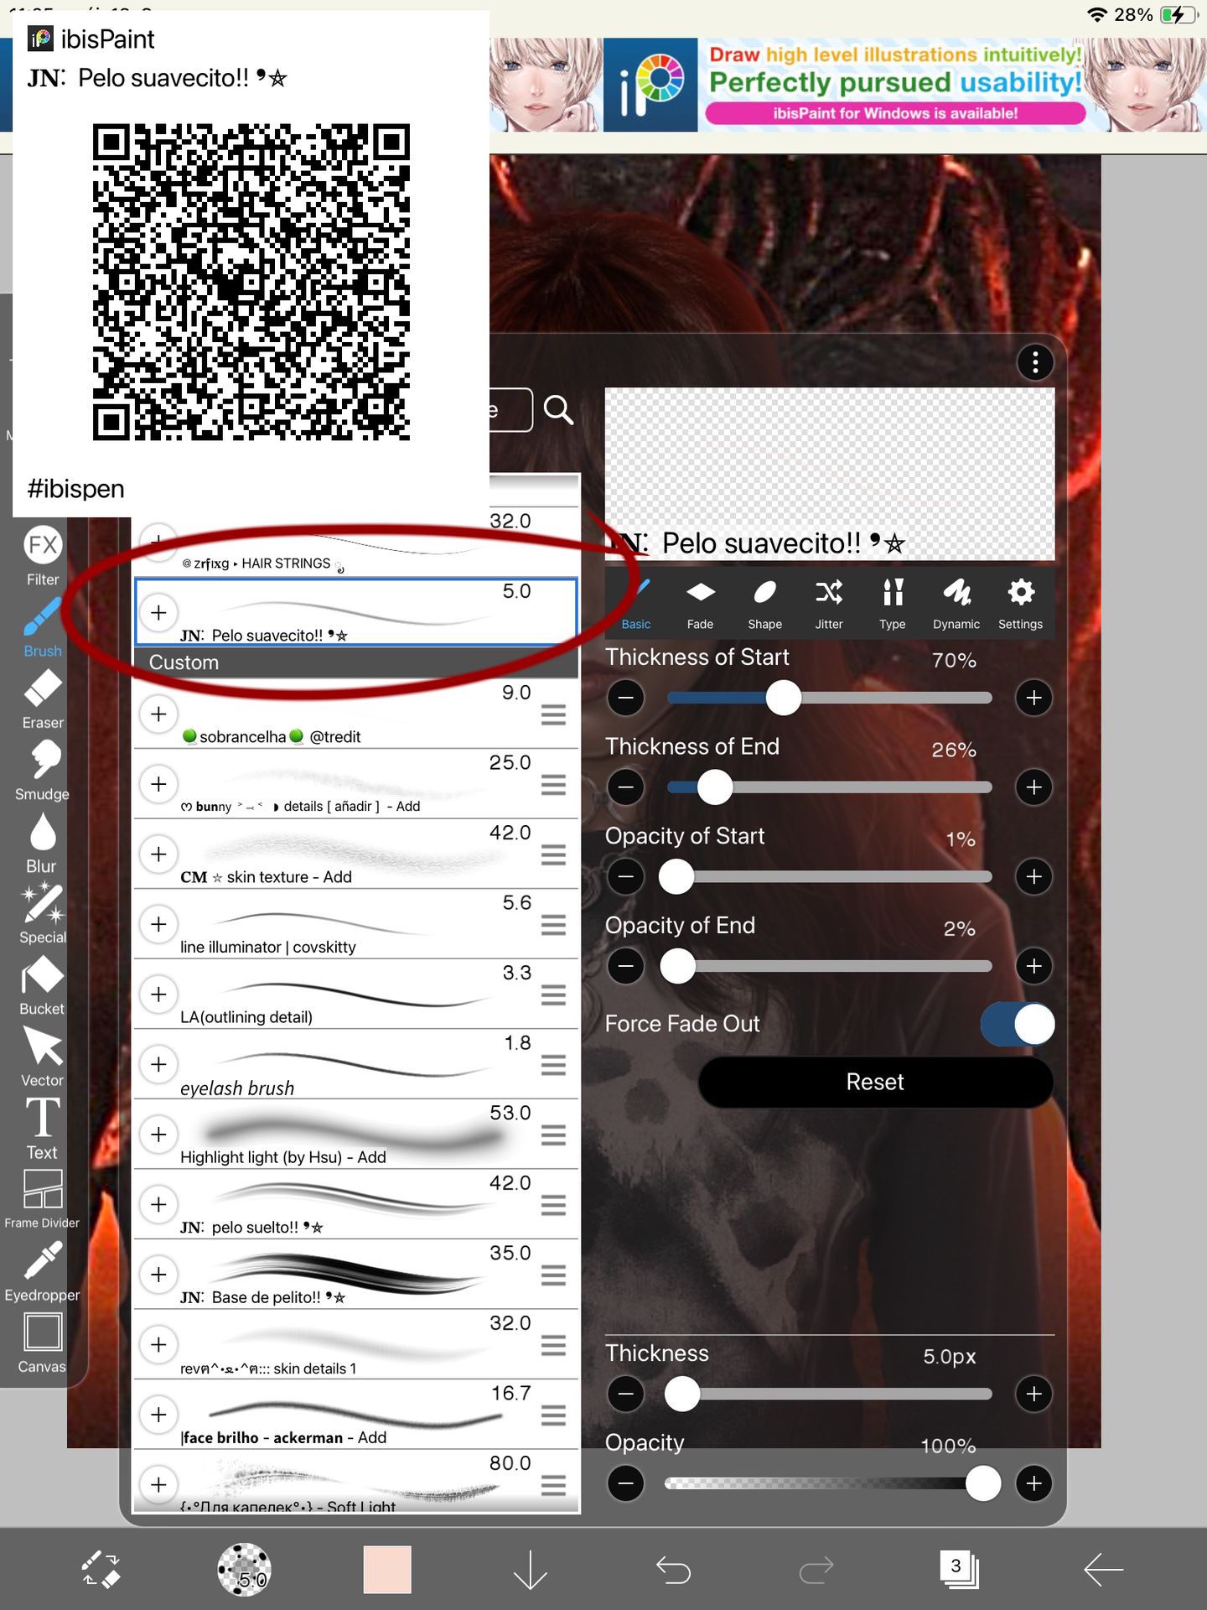Select the Brush tool
The height and width of the screenshot is (1610, 1207).
(42, 626)
